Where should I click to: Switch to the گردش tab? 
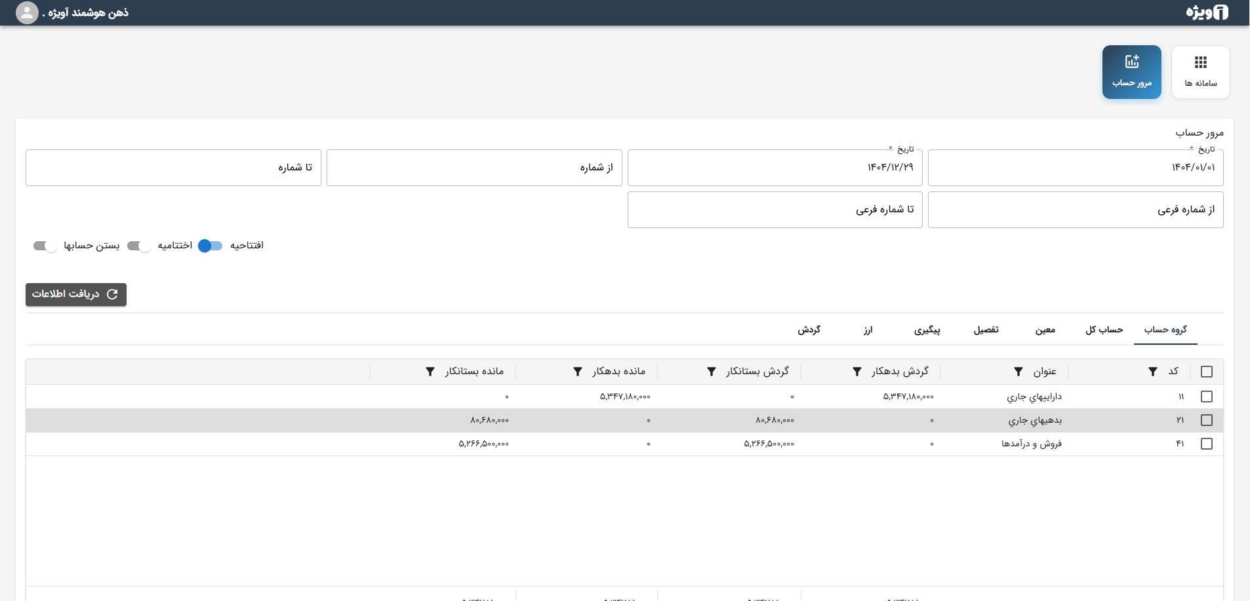(x=809, y=330)
